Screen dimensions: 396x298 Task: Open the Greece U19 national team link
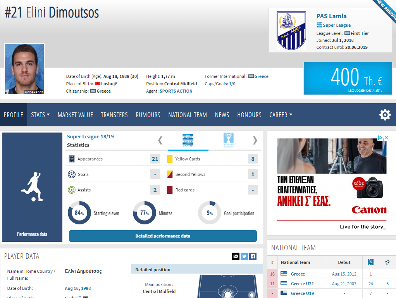(x=302, y=293)
